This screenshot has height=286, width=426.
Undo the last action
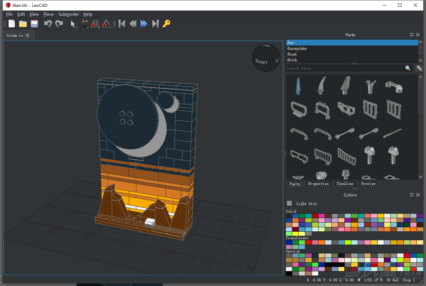(48, 24)
